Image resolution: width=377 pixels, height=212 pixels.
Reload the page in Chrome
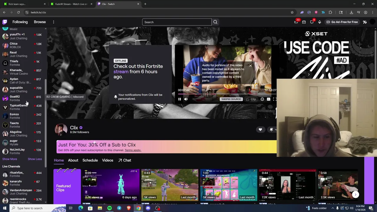(x=18, y=12)
